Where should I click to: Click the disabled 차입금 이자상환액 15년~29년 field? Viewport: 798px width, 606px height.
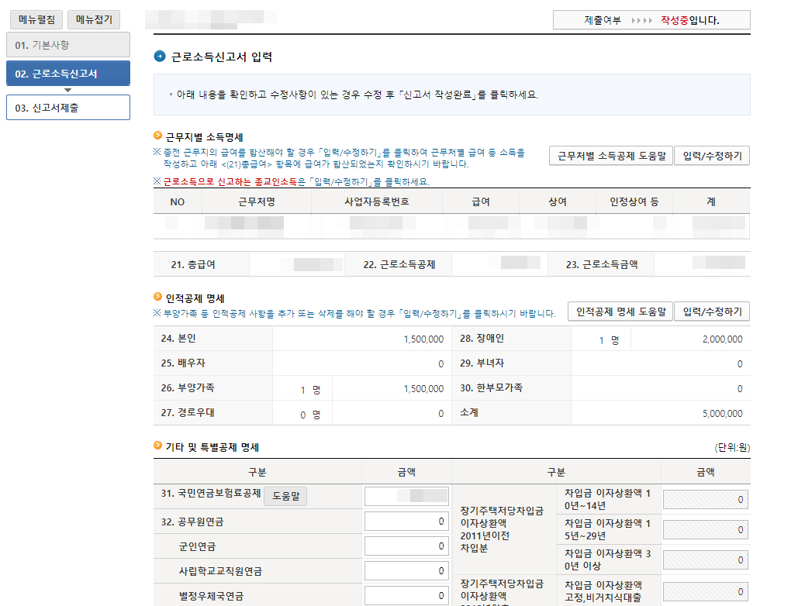706,530
